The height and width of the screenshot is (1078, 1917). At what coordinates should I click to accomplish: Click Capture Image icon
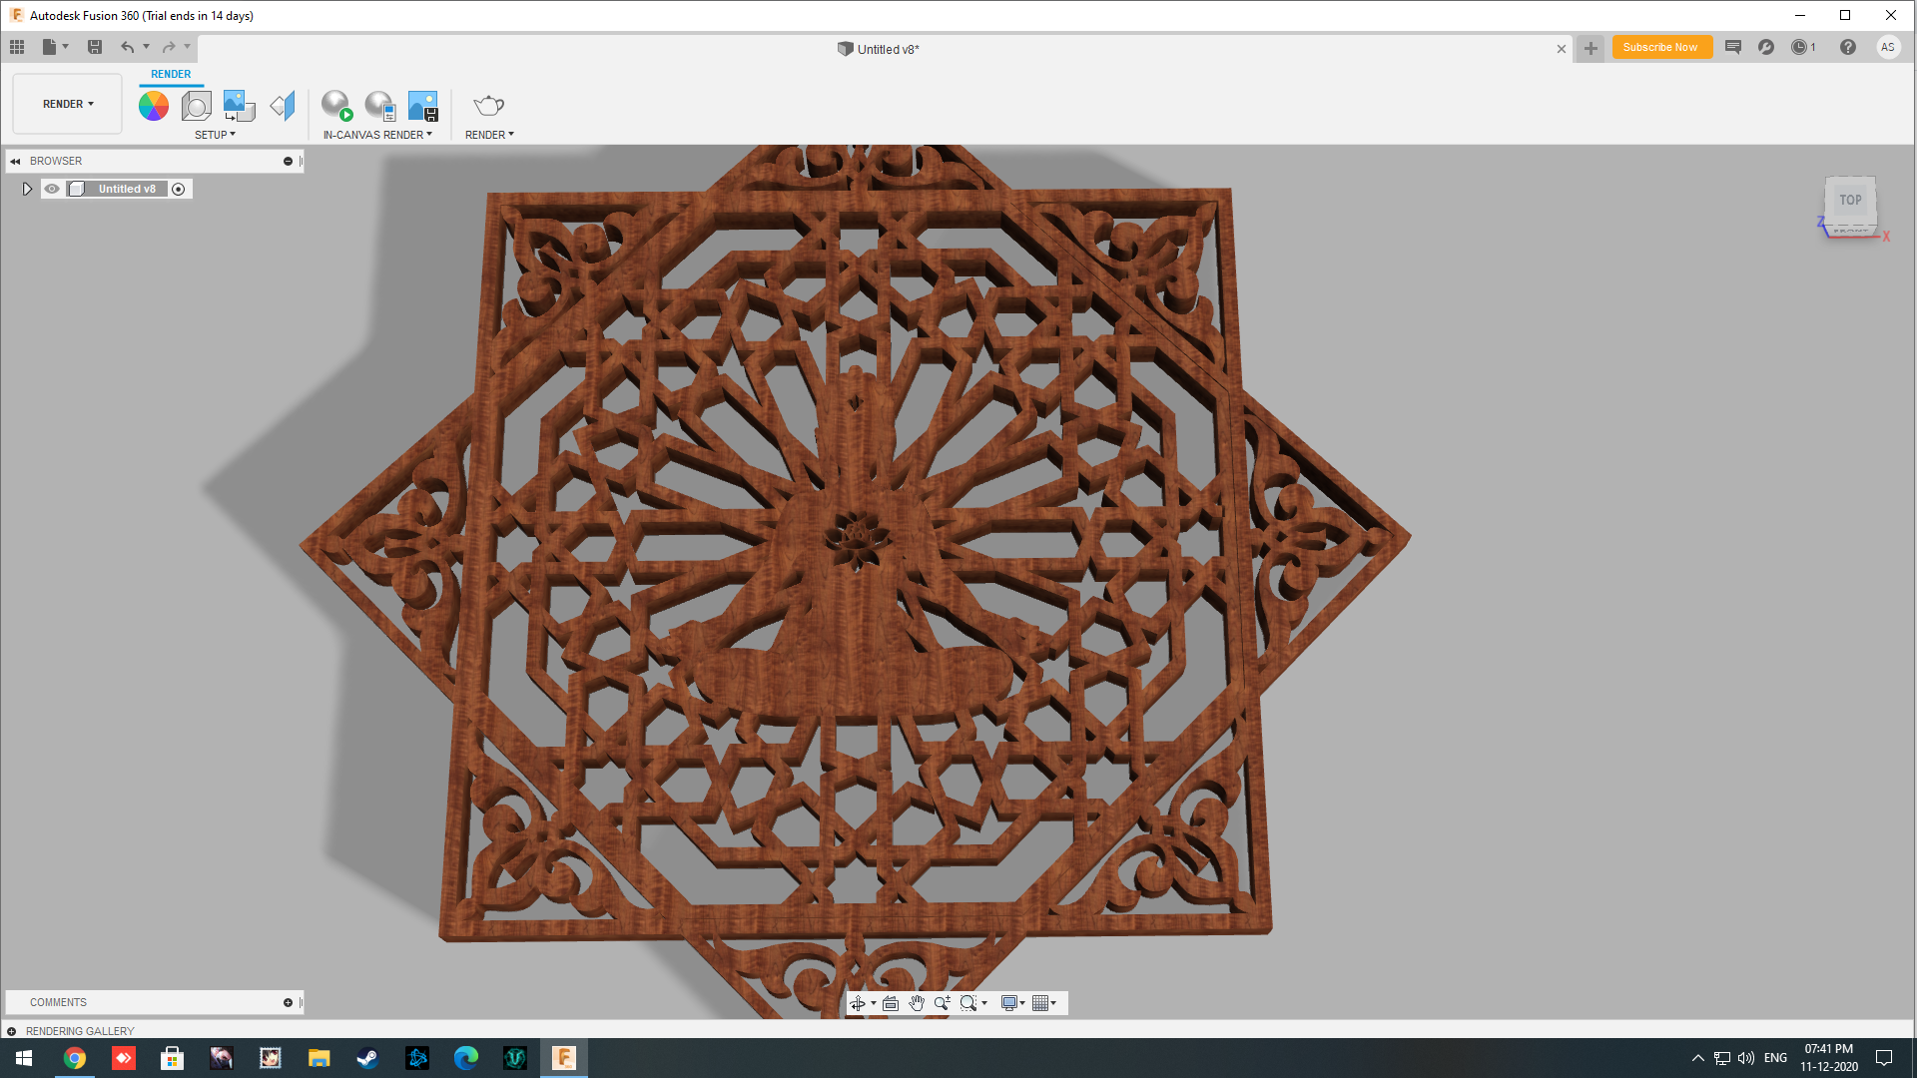tap(423, 106)
